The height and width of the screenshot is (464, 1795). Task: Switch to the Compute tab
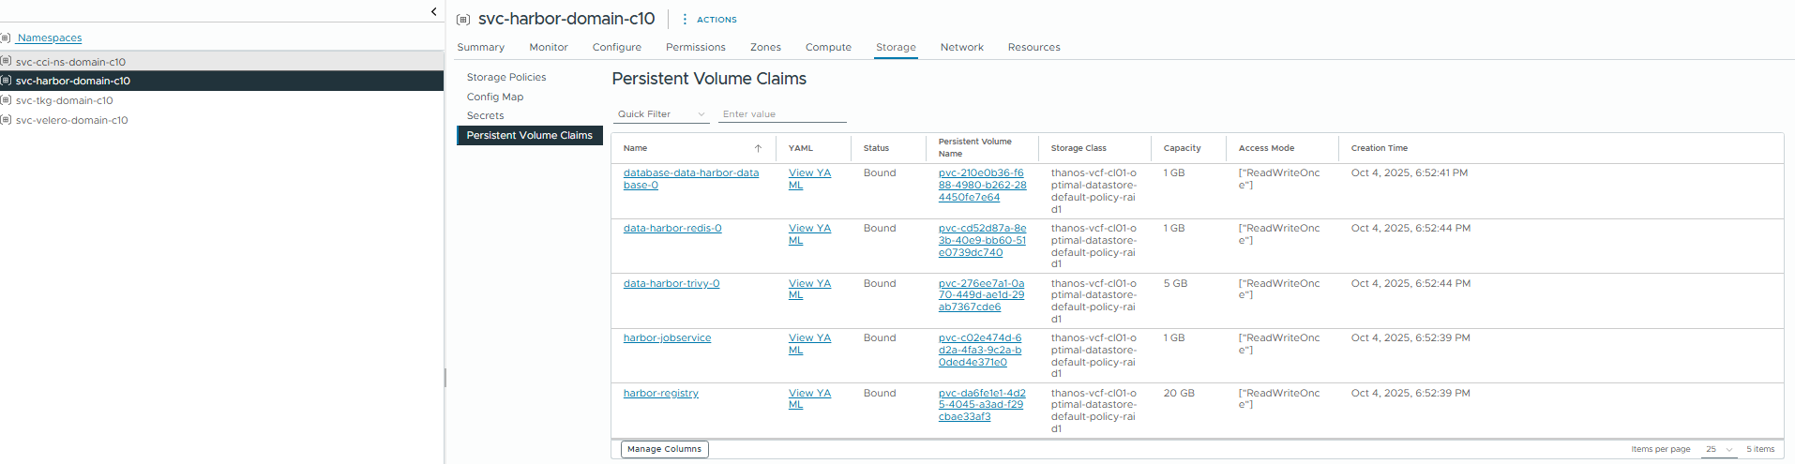(x=828, y=47)
